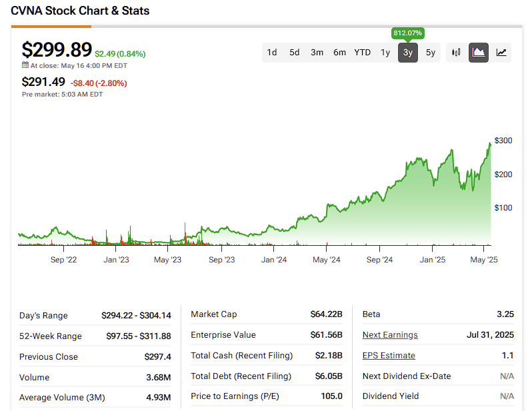Viewport: 528px width, 411px height.
Task: Click the Market Cap value $64.22B
Action: click(326, 314)
